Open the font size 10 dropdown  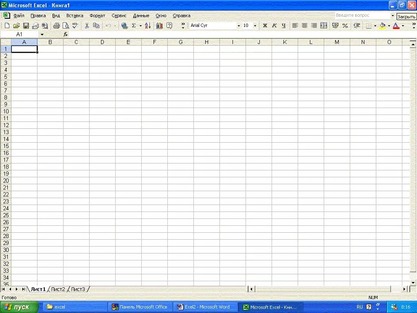coord(255,26)
